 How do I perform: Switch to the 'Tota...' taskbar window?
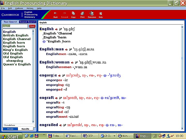click(x=55, y=136)
